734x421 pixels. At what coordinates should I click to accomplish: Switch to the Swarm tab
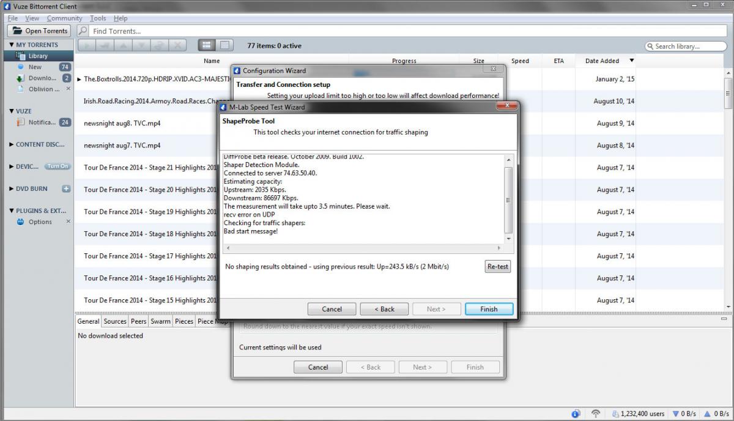click(x=161, y=321)
